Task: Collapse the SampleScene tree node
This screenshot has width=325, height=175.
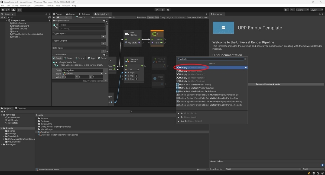Action: click(x=7, y=20)
